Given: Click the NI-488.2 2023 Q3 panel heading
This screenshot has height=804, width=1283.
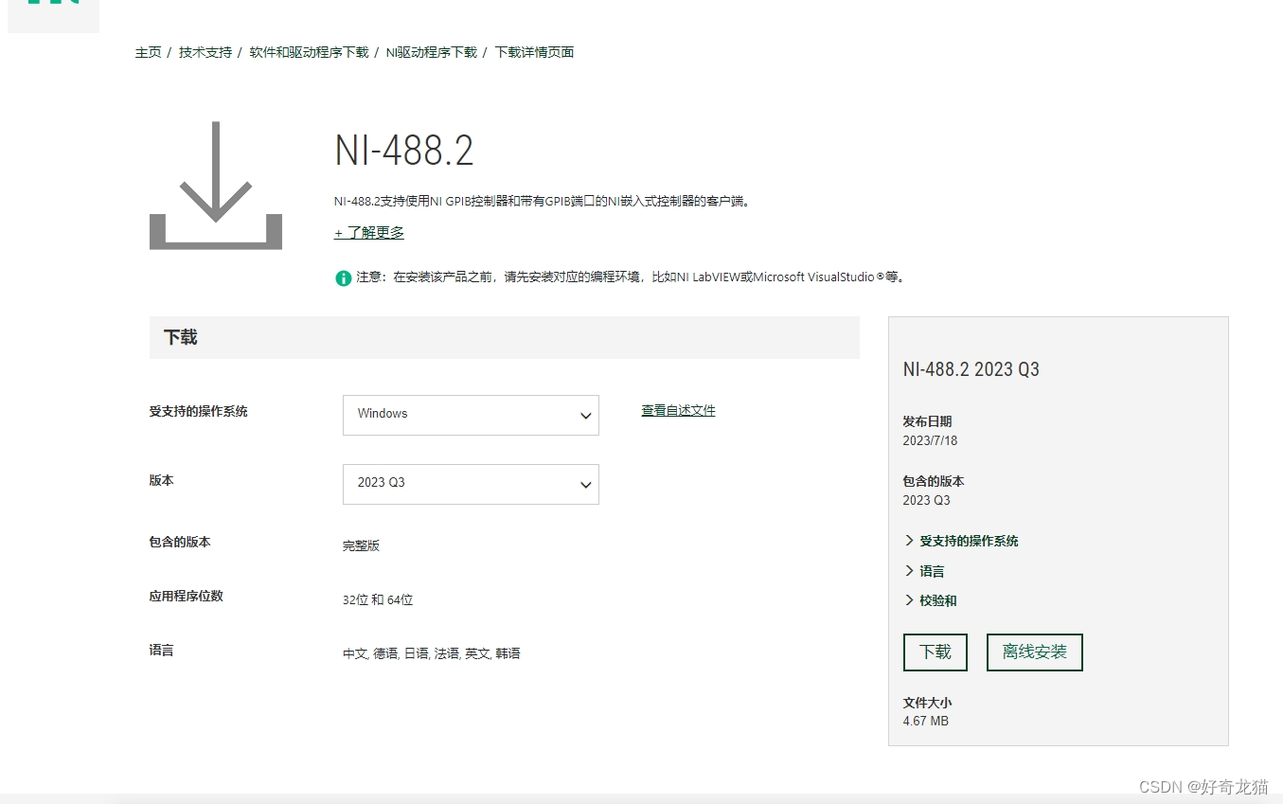Looking at the screenshot, I should [971, 369].
